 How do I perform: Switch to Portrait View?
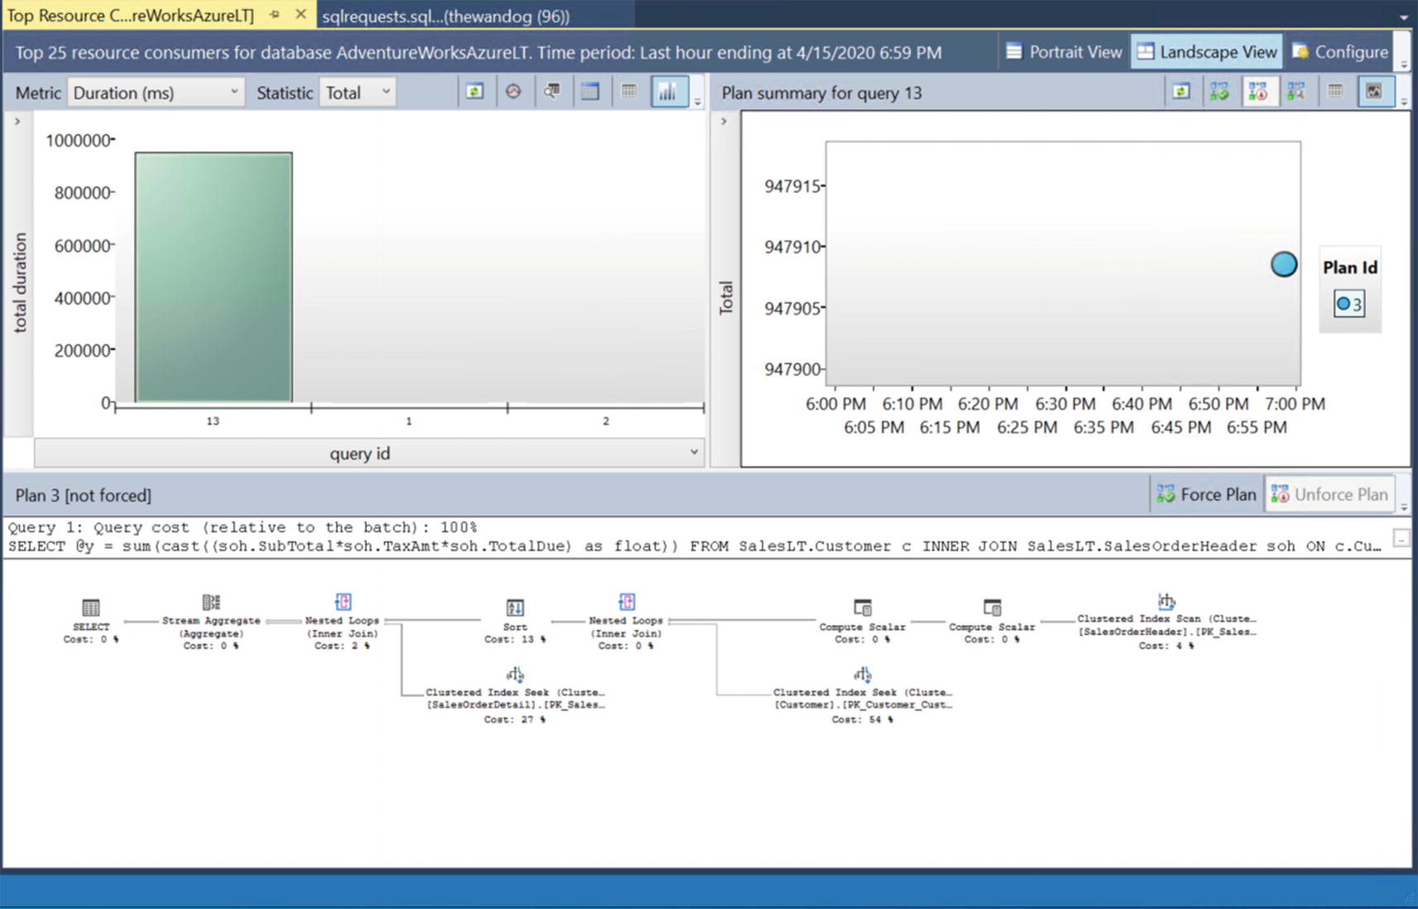pos(1064,51)
